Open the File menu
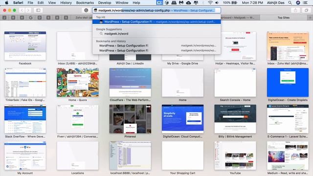This screenshot has height=176, width=313. pyautogui.click(x=30, y=2)
